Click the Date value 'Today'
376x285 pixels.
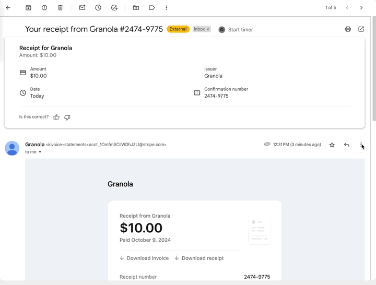37,96
